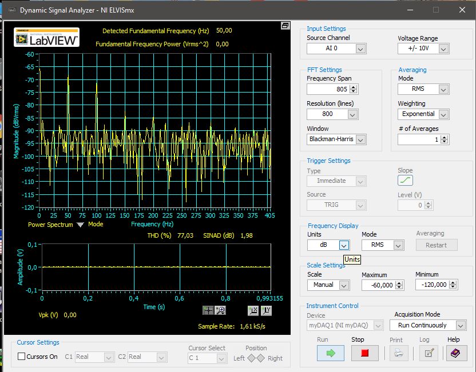This screenshot has height=372, width=476.
Task: Click the Frequency Span stepper arrows
Action: coord(354,89)
